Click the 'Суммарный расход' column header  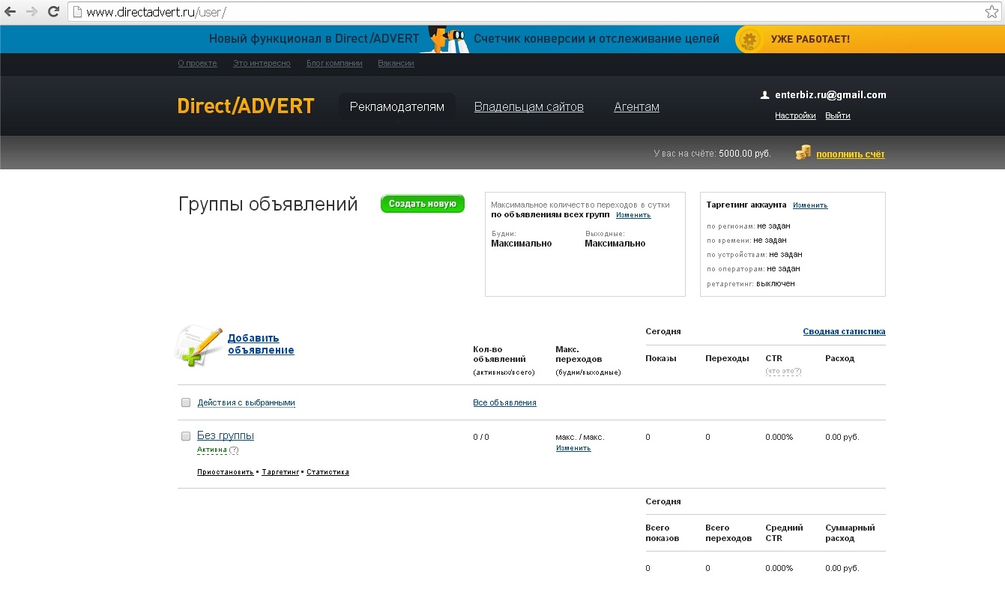(x=850, y=533)
